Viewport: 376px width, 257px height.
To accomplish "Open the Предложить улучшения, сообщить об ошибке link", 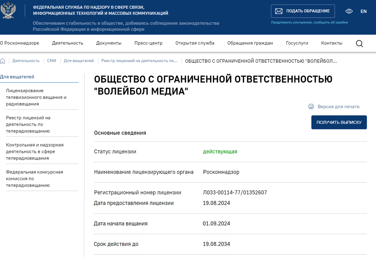I will pos(309,22).
